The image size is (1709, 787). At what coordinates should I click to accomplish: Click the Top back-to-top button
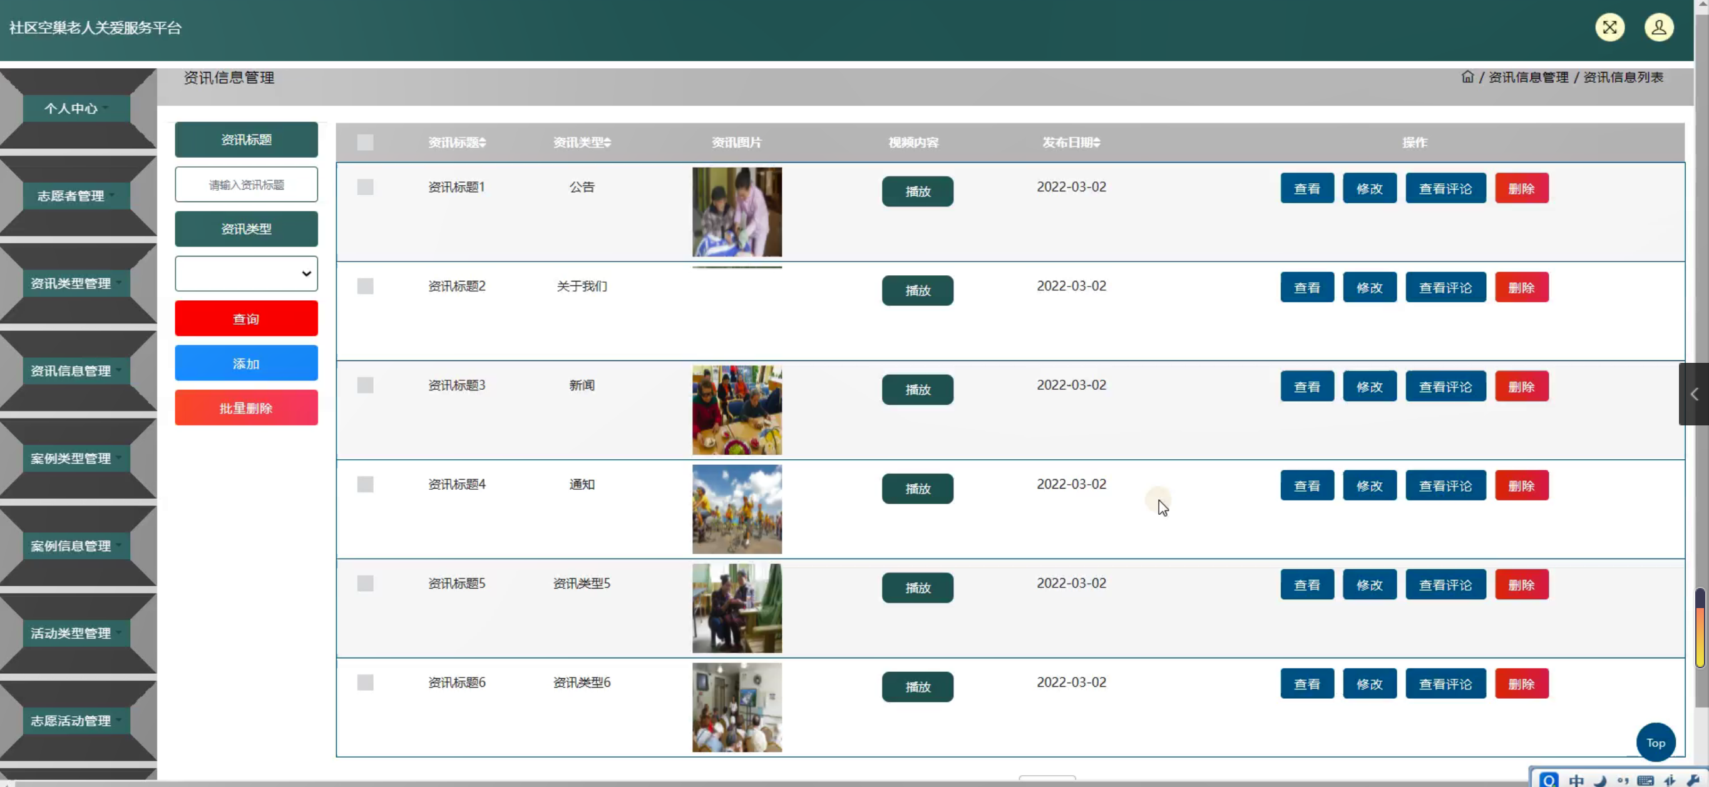coord(1655,743)
